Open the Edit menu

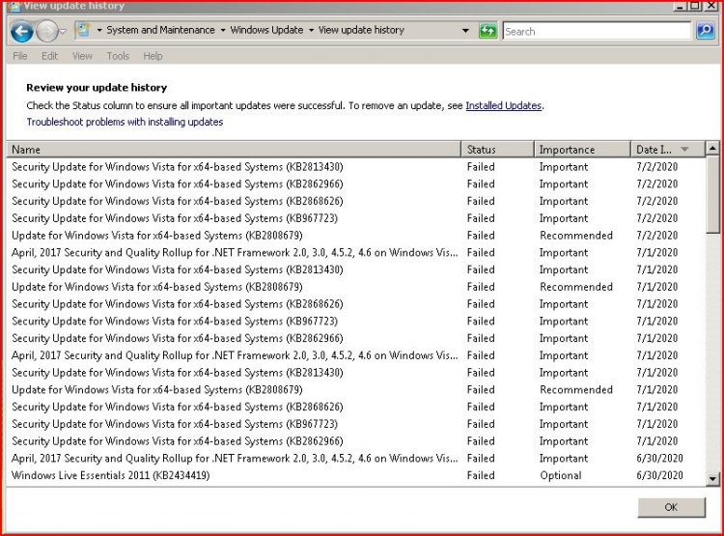point(49,56)
